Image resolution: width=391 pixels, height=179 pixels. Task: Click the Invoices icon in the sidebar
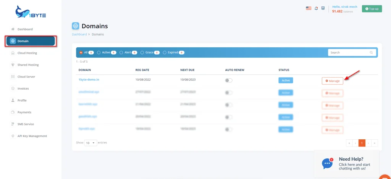[x=13, y=89]
